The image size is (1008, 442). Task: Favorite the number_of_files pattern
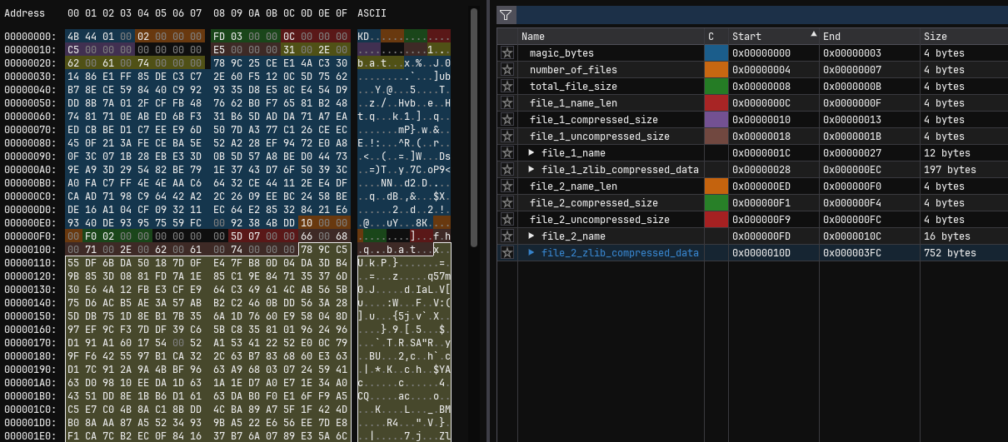point(506,70)
